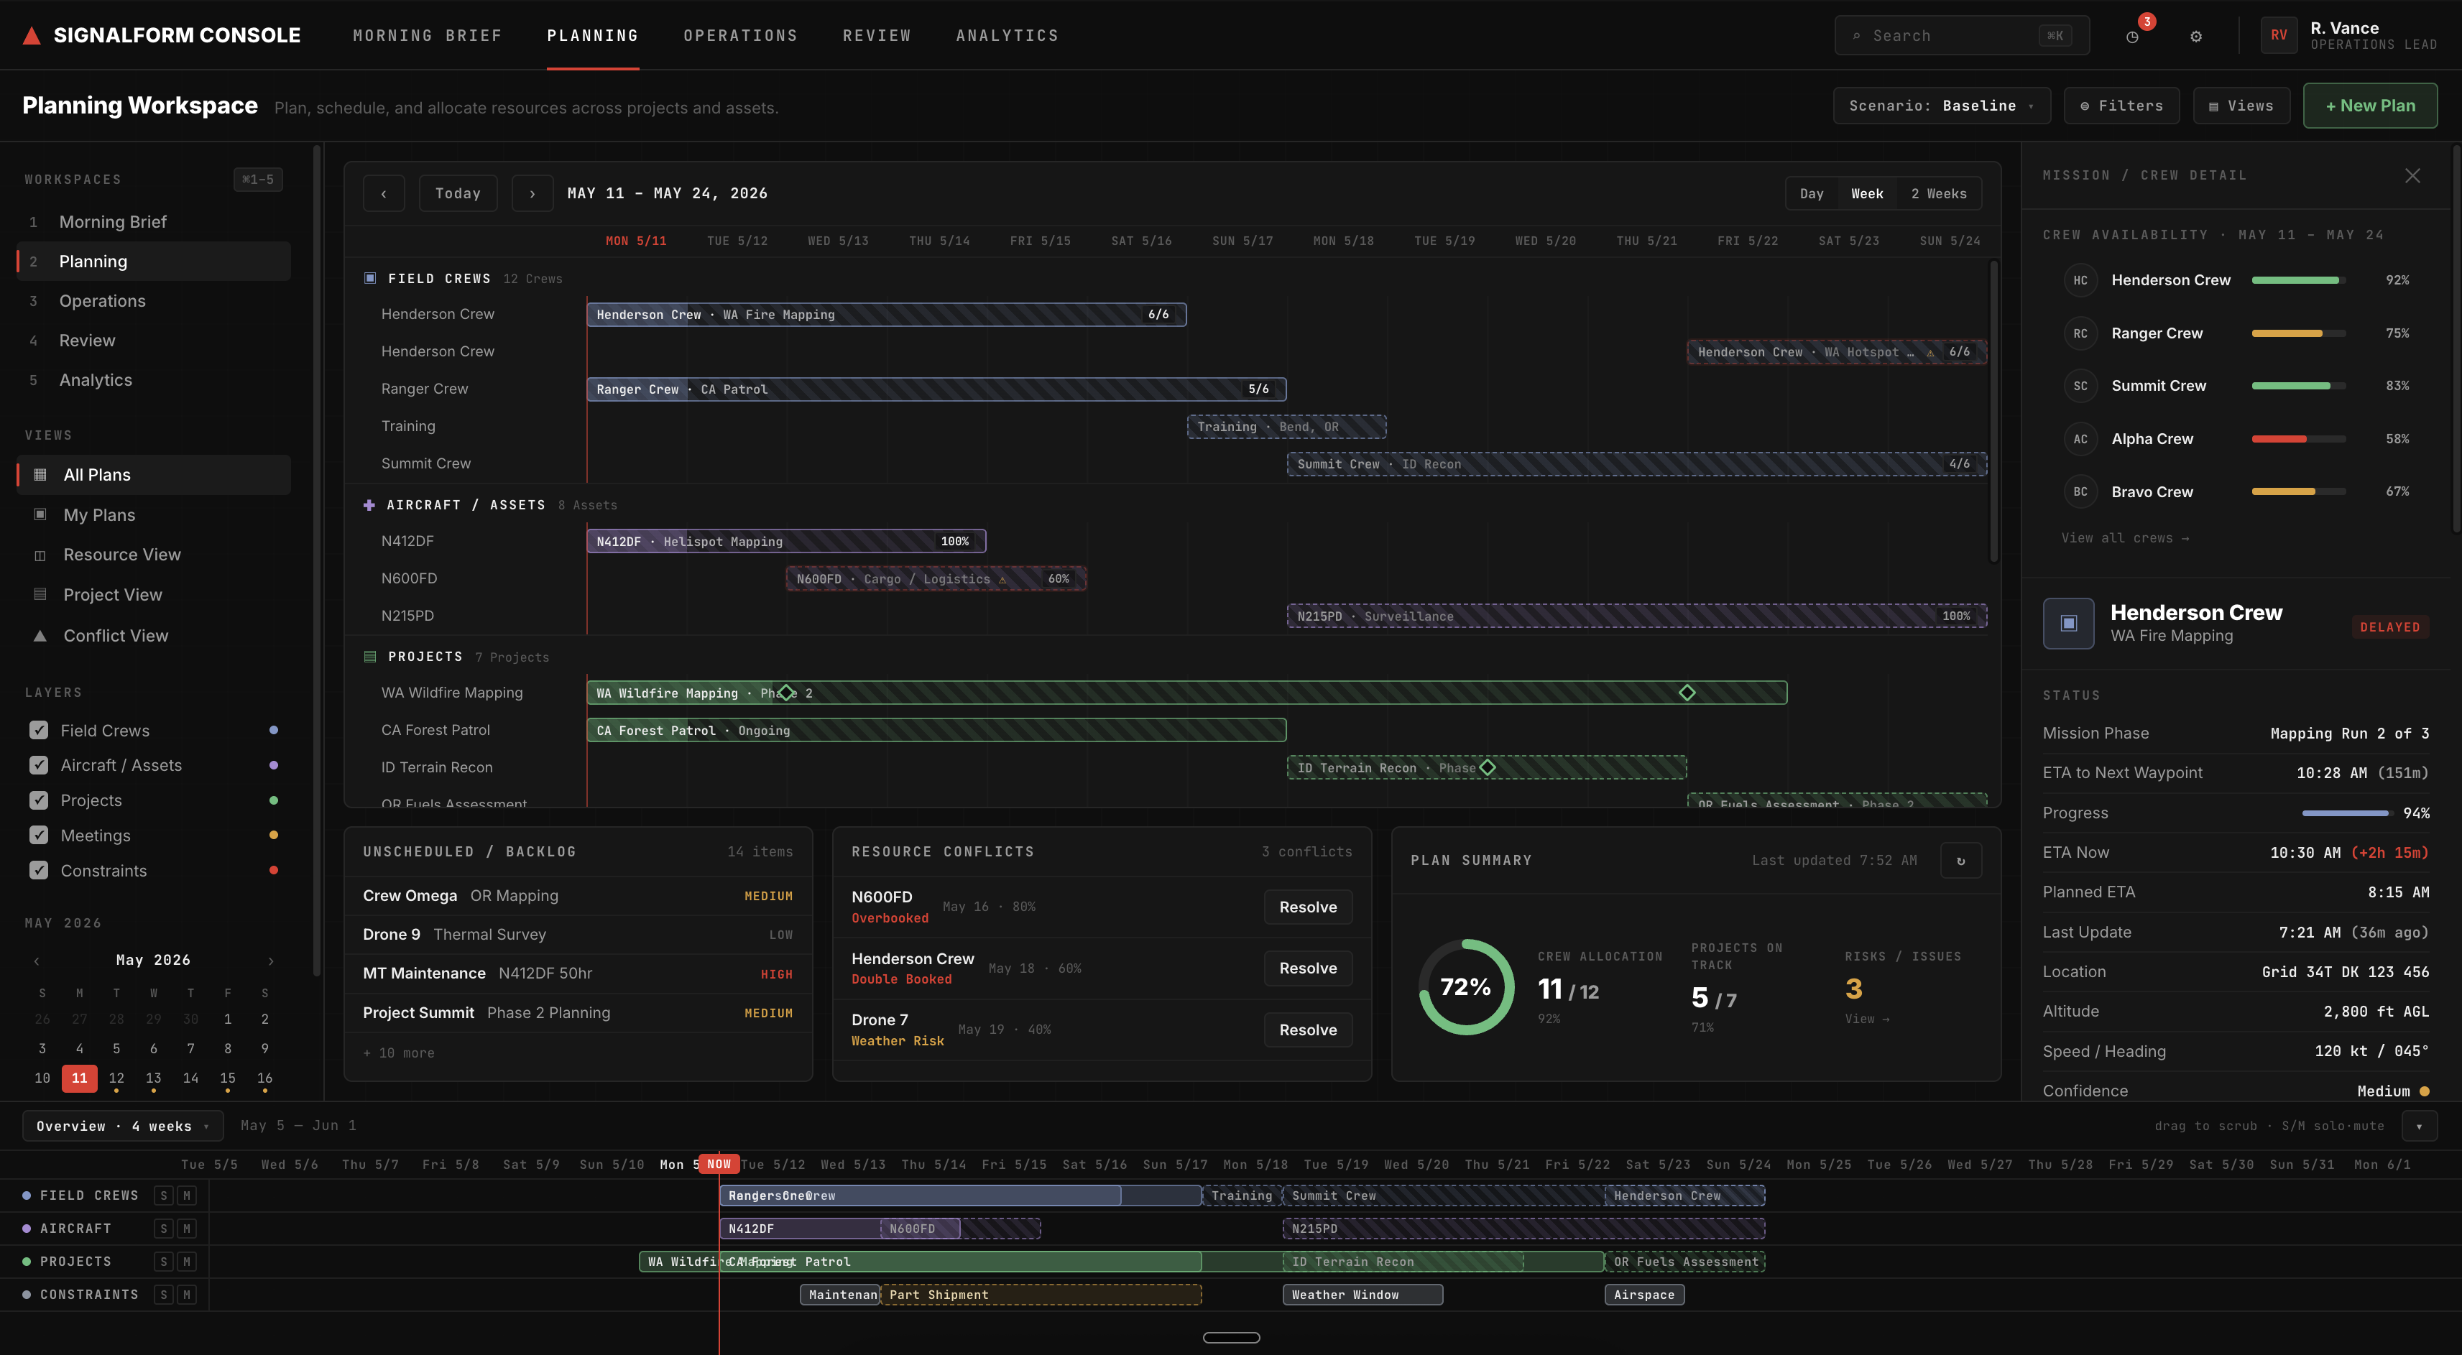The width and height of the screenshot is (2462, 1355).
Task: Collapse the Aircraft / Assets group
Action: pyautogui.click(x=370, y=504)
